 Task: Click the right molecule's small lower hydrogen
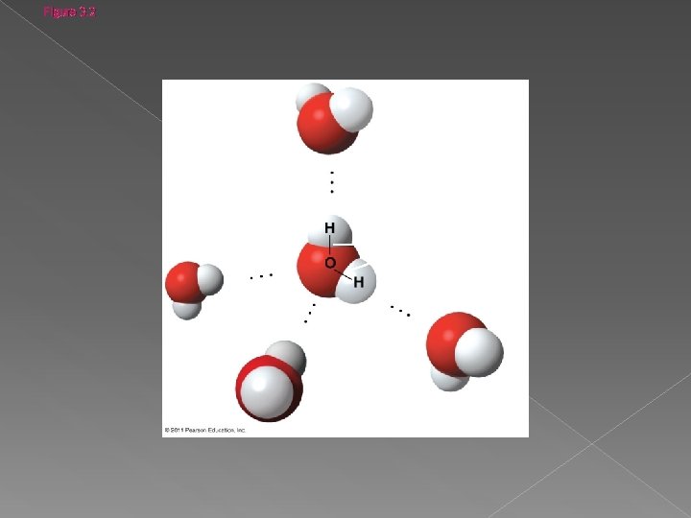coord(448,380)
